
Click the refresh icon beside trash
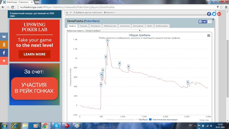point(71,12)
